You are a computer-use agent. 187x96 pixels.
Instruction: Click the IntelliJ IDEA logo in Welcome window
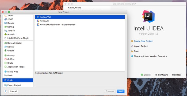tap(148, 16)
